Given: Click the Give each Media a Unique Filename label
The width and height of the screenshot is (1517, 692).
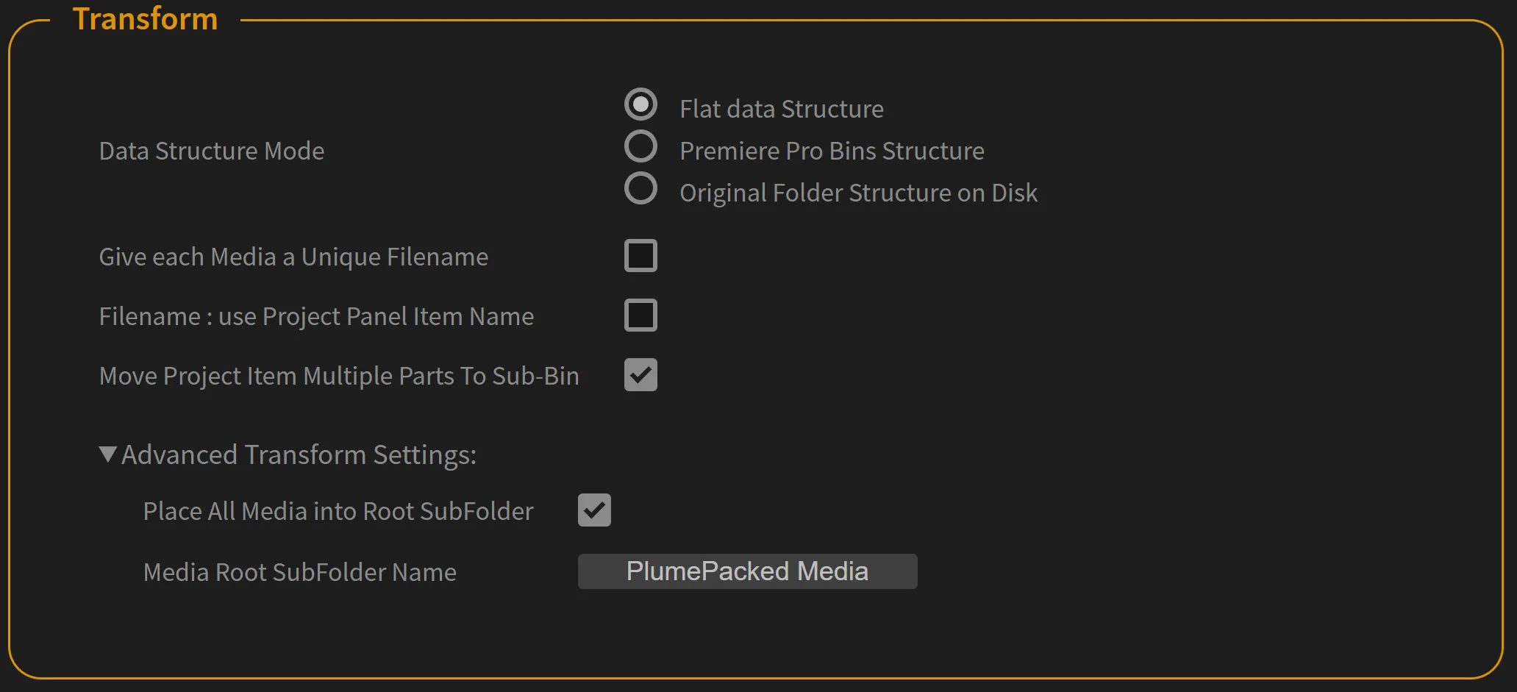Looking at the screenshot, I should 293,256.
